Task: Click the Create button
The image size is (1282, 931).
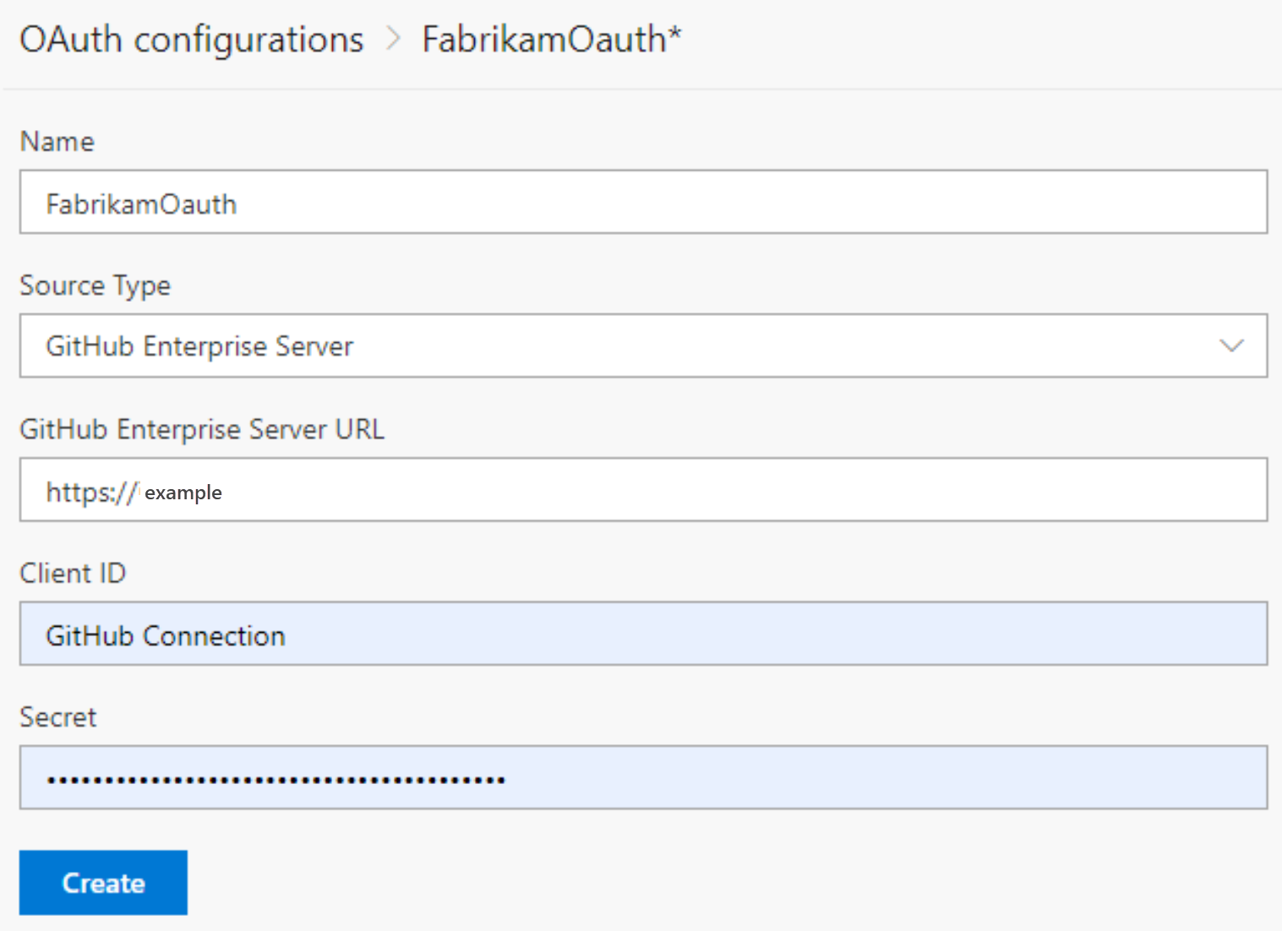Action: click(x=102, y=882)
